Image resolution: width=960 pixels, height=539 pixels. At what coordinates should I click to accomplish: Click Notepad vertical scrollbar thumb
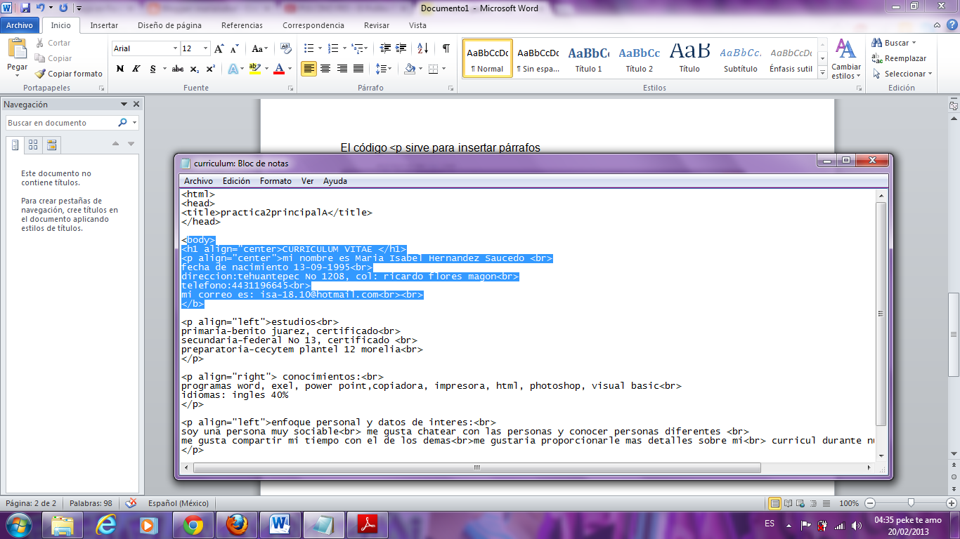tap(881, 314)
